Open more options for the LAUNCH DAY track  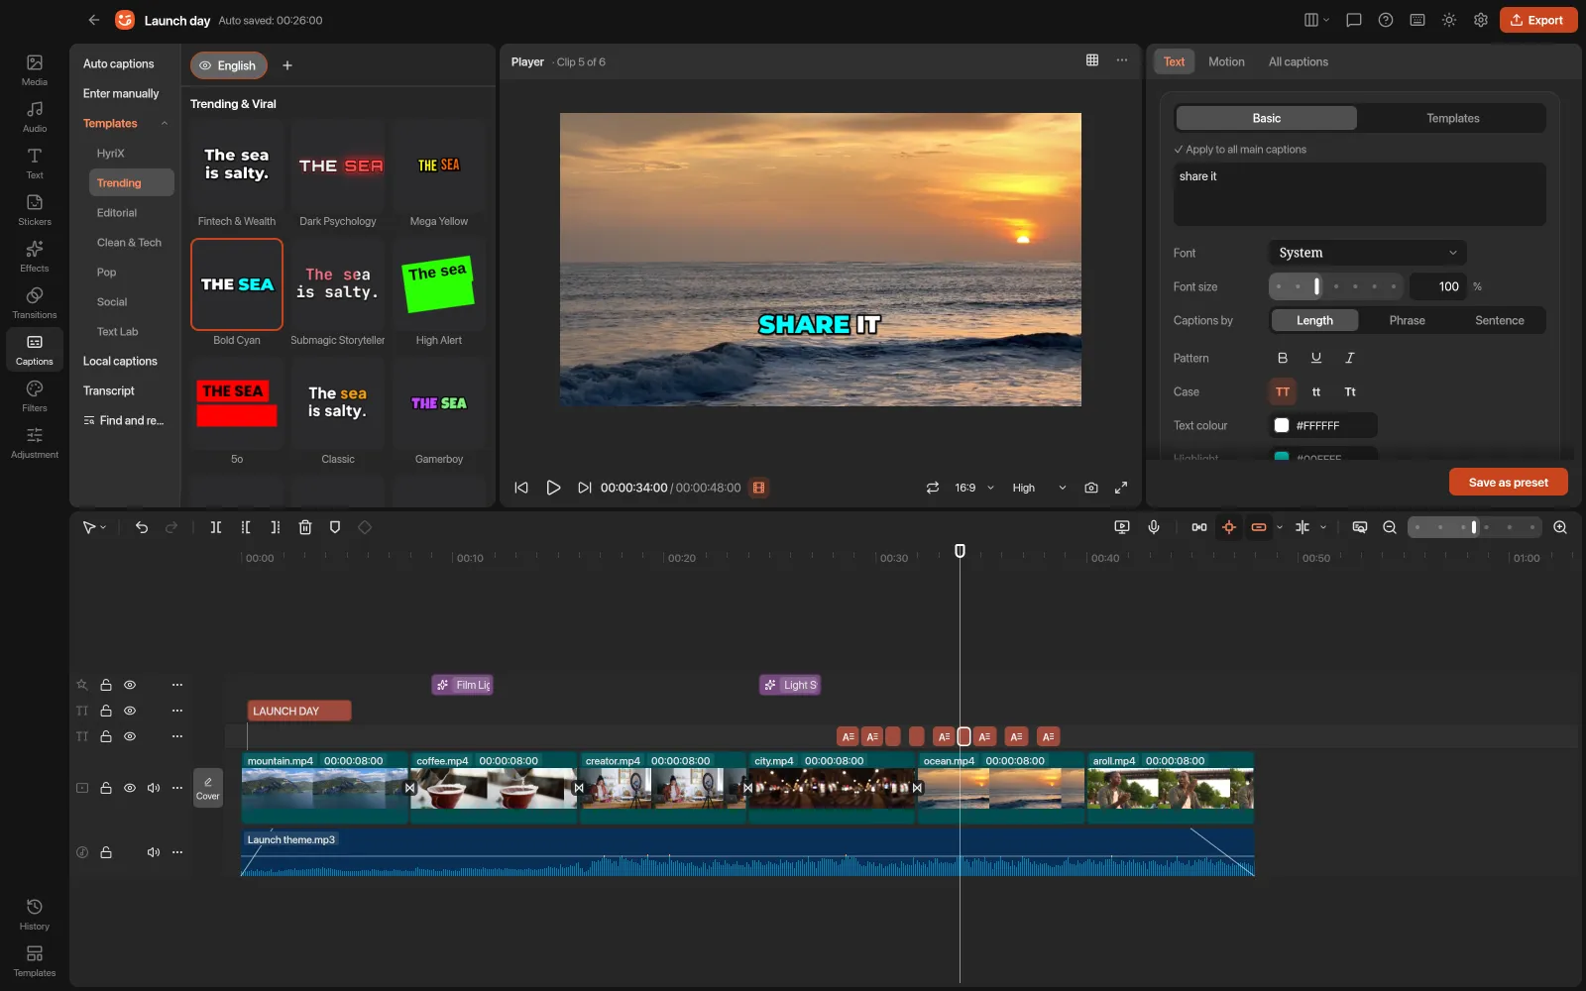177,711
